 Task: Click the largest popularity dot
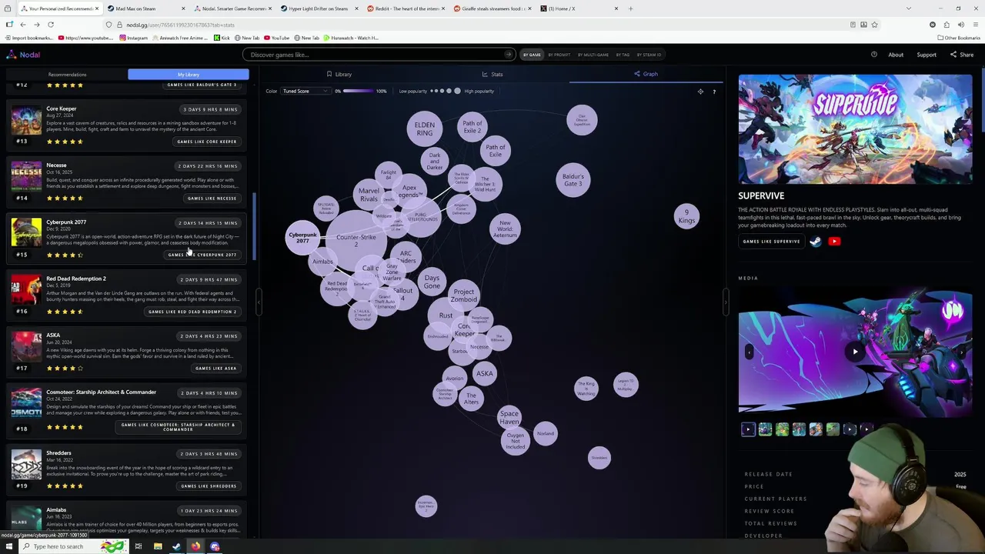click(457, 91)
